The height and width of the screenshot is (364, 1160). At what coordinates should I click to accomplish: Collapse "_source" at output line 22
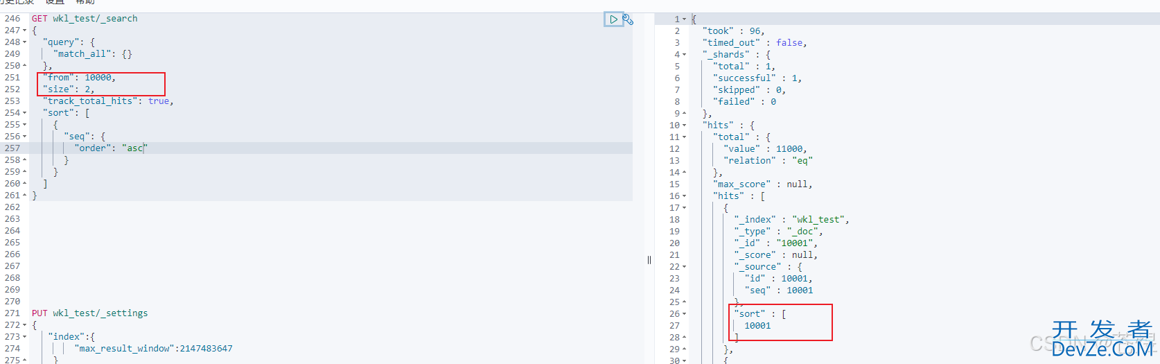pyautogui.click(x=685, y=267)
